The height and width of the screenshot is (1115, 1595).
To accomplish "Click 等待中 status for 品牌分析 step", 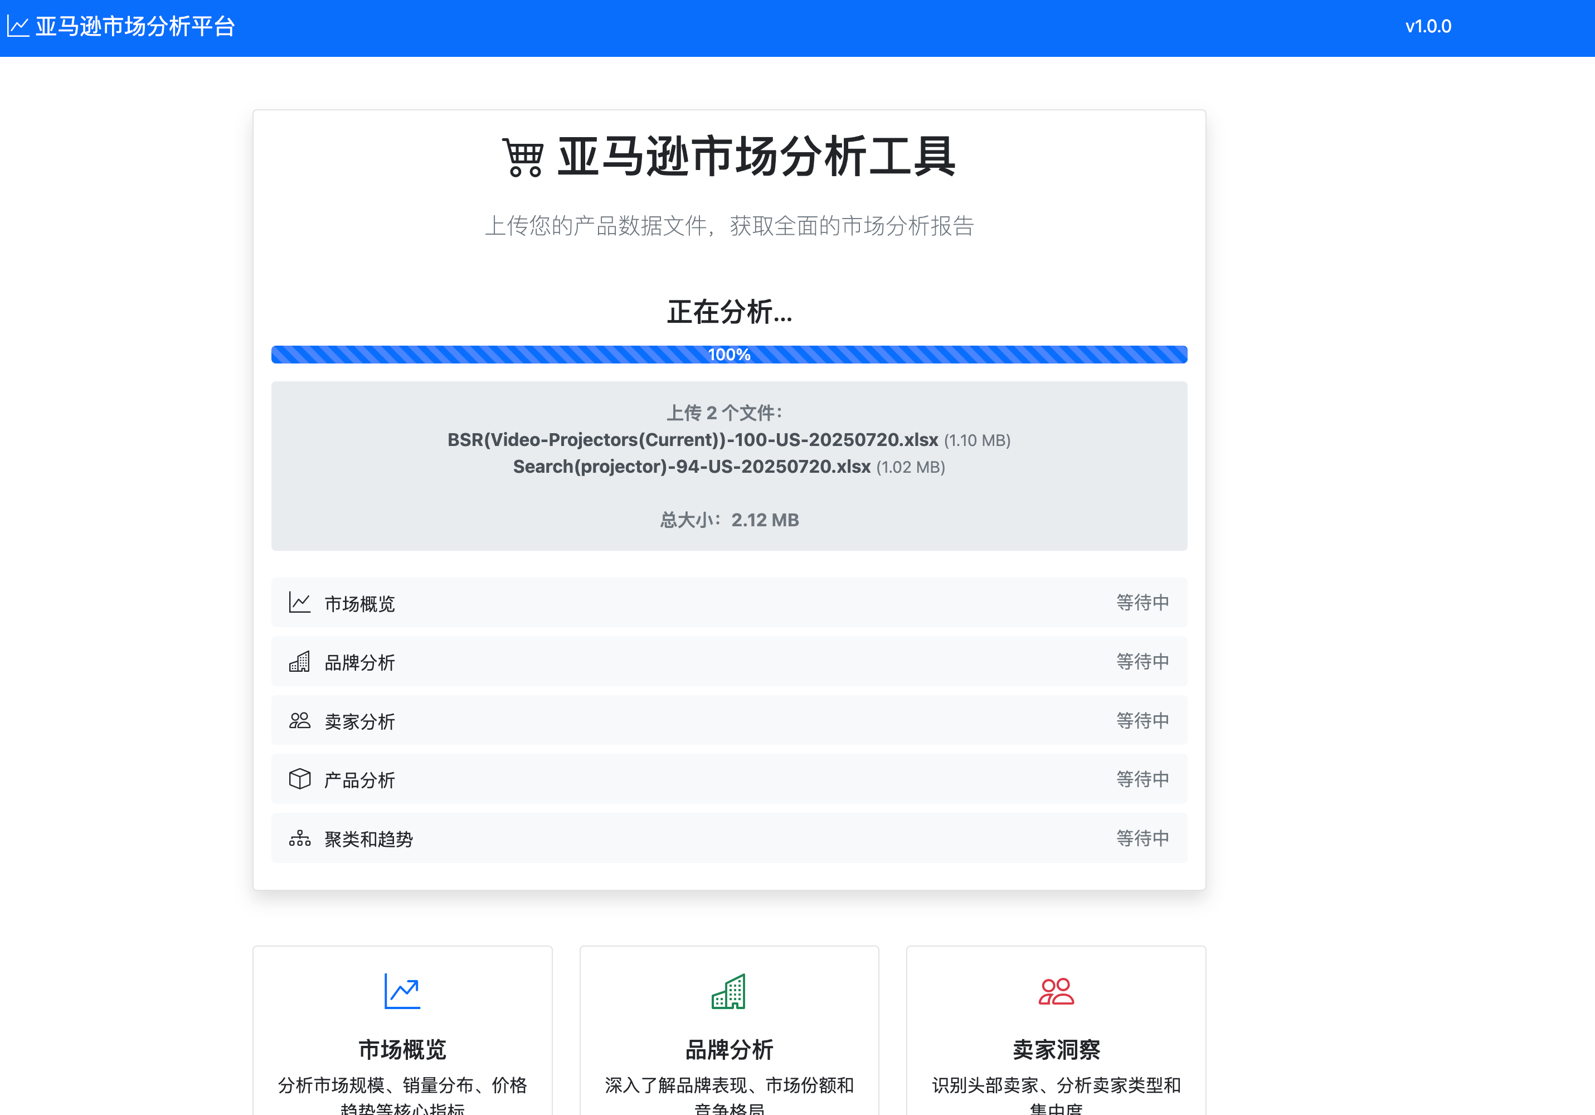I will coord(1142,662).
